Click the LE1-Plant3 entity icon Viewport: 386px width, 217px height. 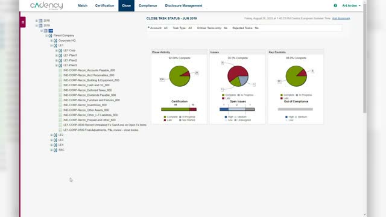[x=60, y=65]
